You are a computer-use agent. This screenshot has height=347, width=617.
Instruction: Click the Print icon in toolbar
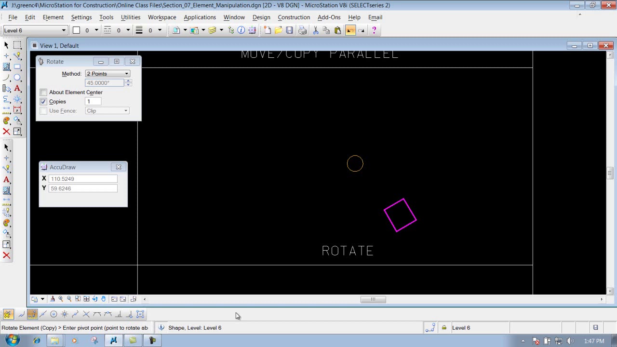[x=302, y=30]
